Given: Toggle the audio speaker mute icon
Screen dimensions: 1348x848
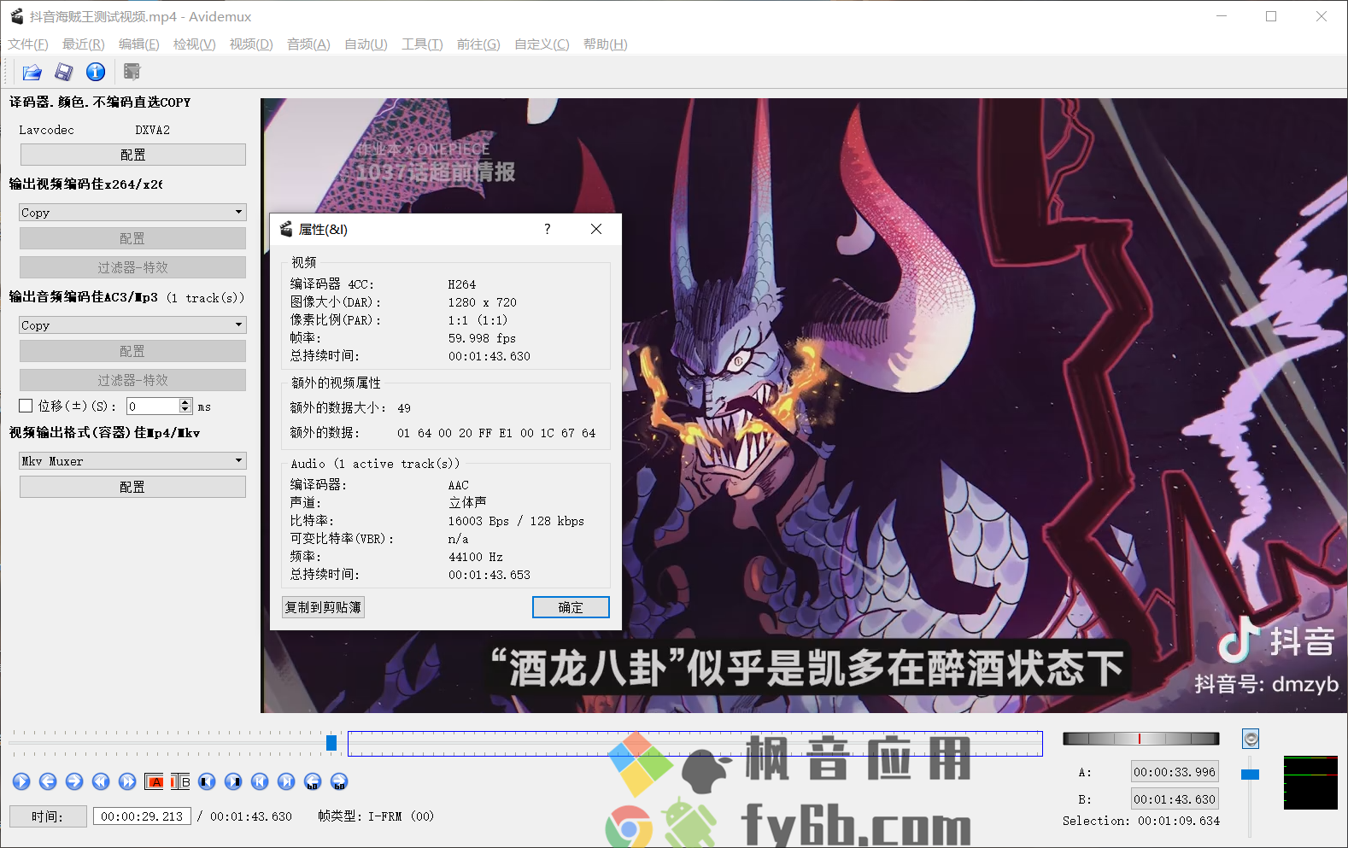Looking at the screenshot, I should coord(1251,739).
